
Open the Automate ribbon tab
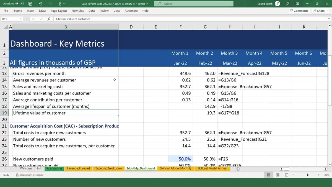click(131, 11)
